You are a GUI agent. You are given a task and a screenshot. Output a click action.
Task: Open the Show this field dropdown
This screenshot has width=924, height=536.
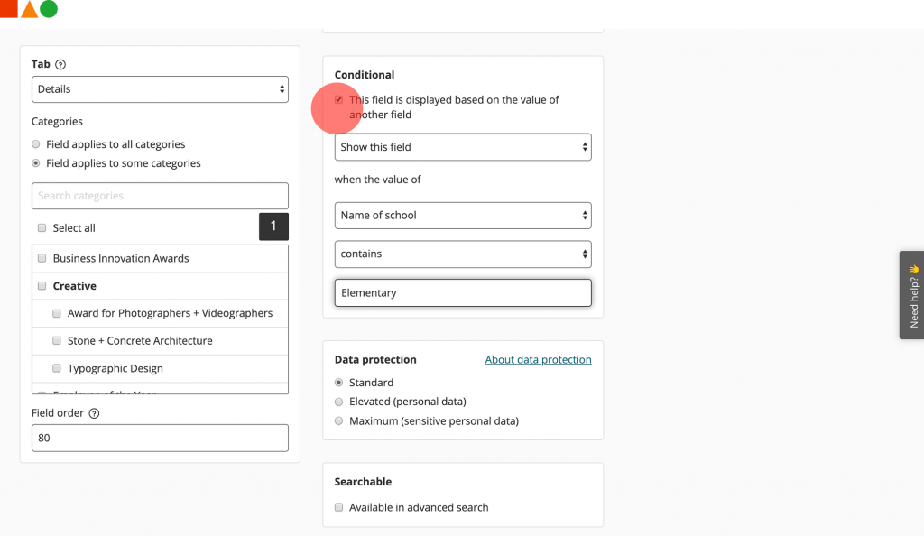[463, 147]
